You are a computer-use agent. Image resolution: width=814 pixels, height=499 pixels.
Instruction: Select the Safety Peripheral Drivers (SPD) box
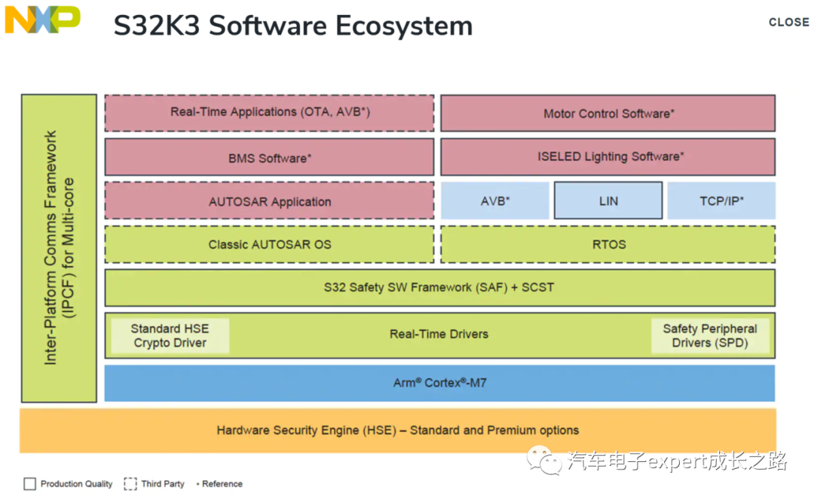pyautogui.click(x=710, y=336)
